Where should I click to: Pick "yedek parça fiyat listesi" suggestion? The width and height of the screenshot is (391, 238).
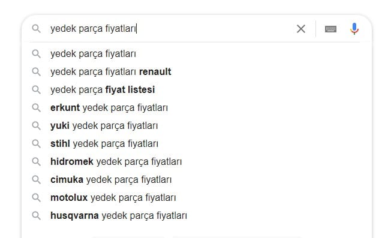(197, 90)
